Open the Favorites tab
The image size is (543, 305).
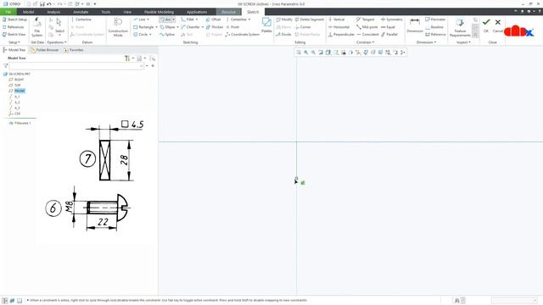click(x=74, y=50)
